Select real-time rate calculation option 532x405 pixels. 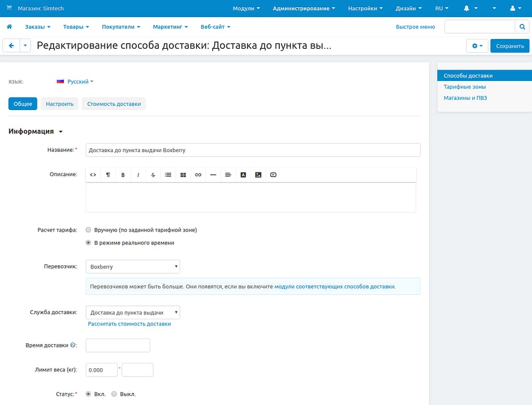tap(88, 242)
